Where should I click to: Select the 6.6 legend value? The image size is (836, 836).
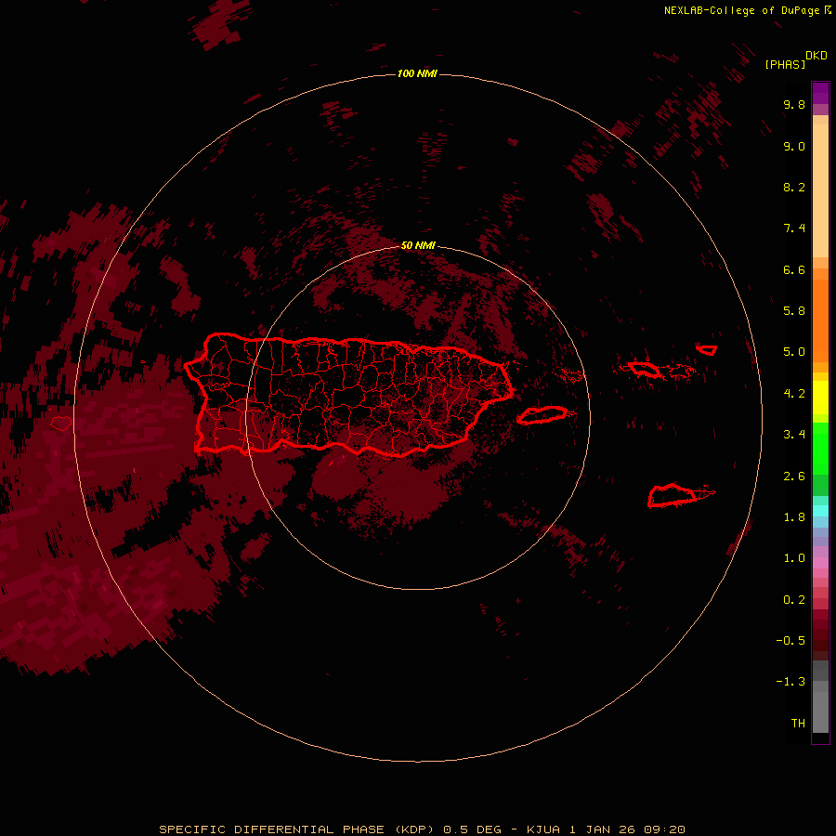(x=794, y=269)
